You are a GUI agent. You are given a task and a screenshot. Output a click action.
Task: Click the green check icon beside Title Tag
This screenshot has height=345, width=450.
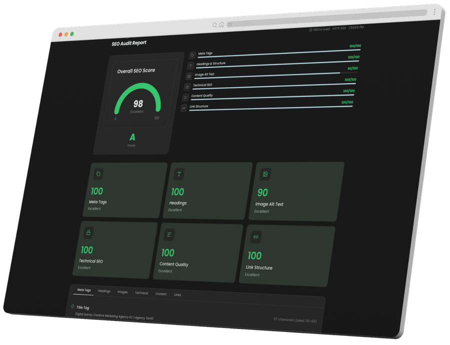(x=72, y=306)
